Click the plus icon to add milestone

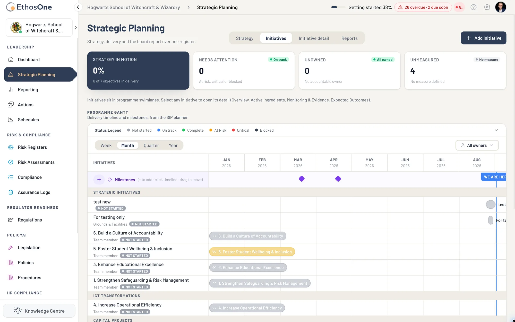tap(99, 180)
